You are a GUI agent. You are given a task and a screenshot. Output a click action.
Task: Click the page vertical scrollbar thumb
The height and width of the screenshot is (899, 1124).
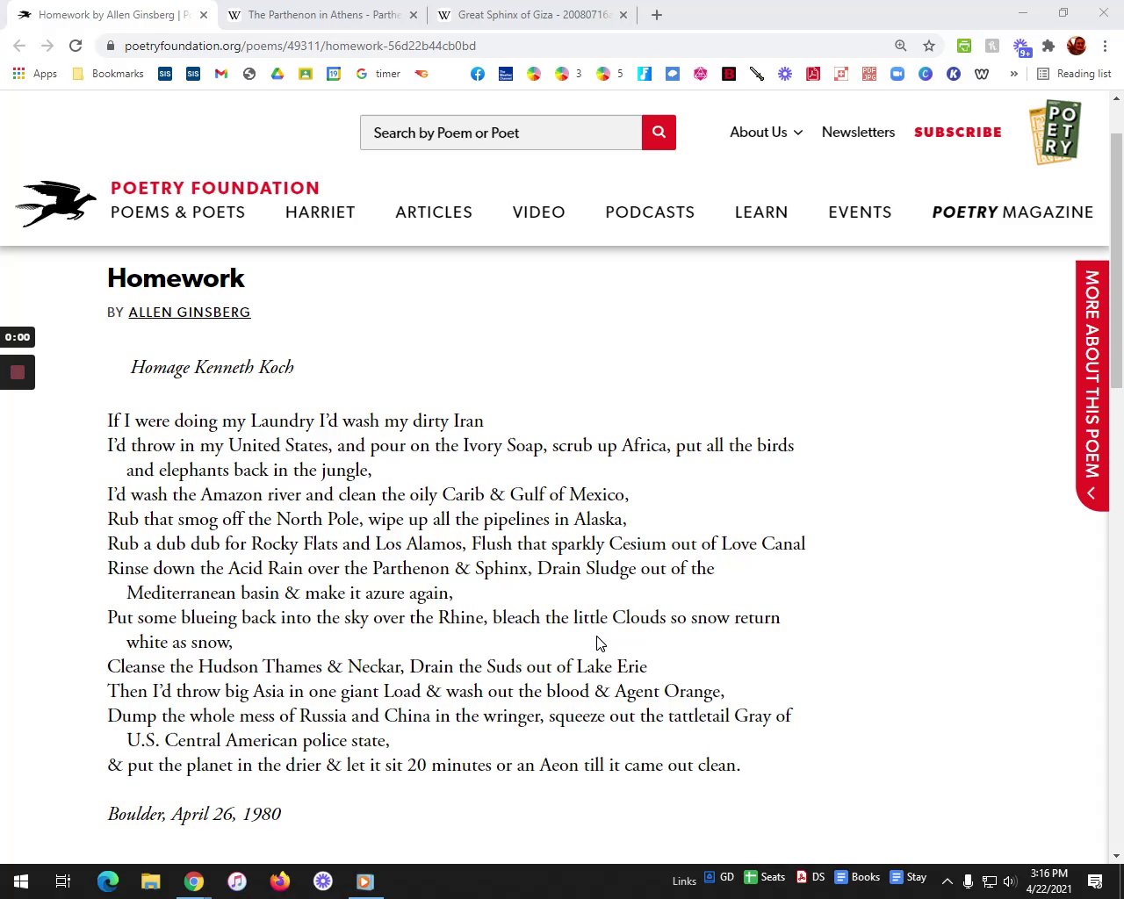pos(1116,260)
